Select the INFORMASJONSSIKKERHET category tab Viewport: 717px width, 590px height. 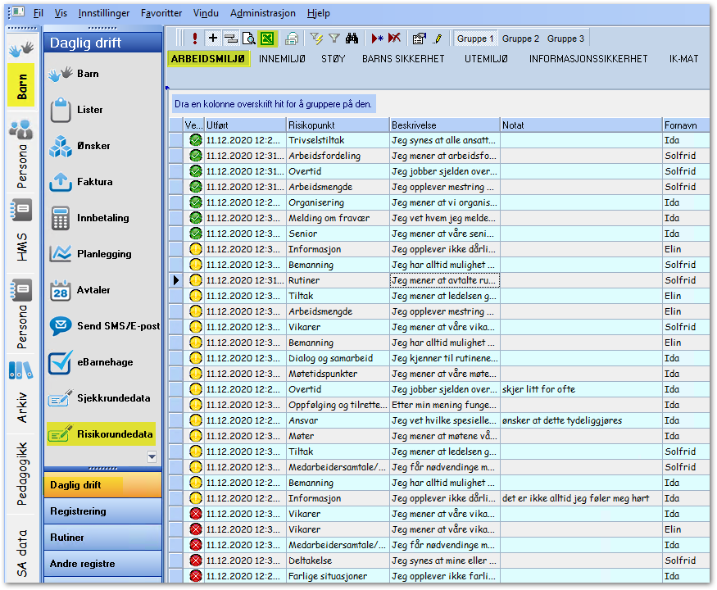[x=588, y=58]
